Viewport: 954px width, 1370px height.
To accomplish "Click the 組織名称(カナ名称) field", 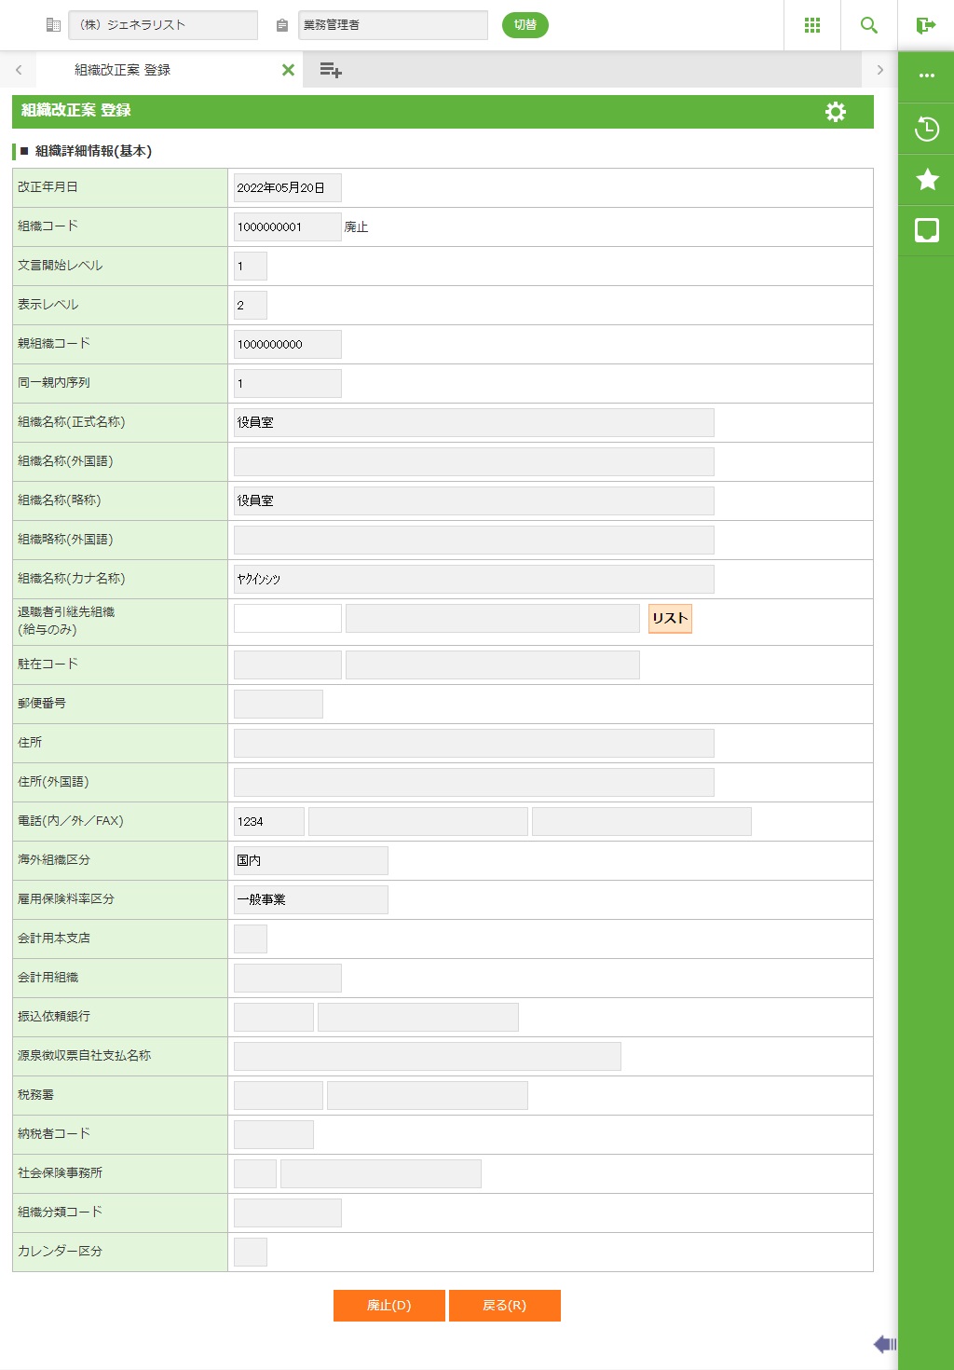I will click(474, 580).
